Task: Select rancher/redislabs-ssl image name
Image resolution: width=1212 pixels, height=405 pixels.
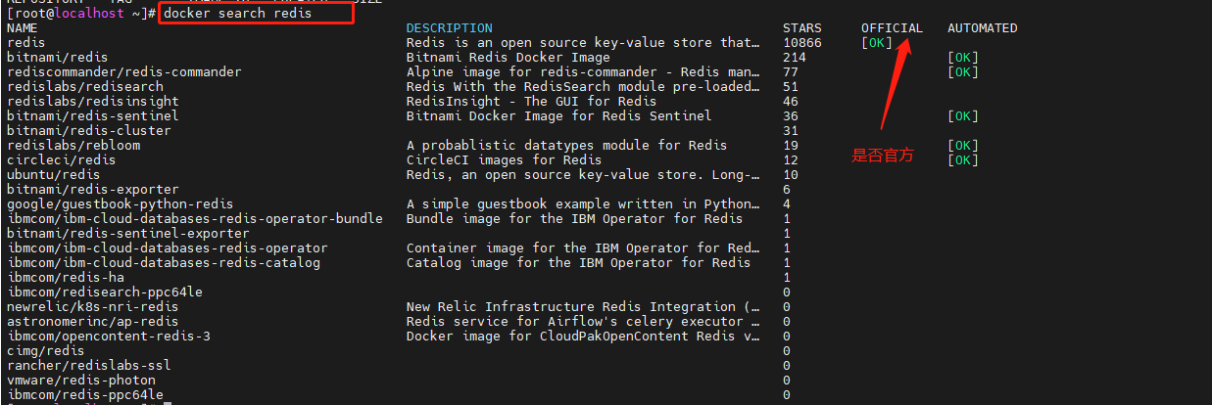Action: [x=88, y=366]
